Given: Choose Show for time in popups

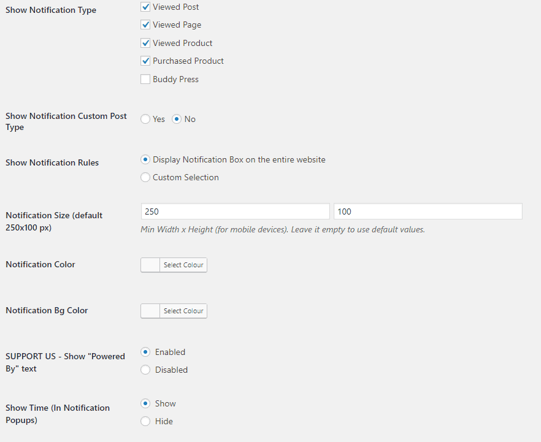Looking at the screenshot, I should click(x=145, y=403).
